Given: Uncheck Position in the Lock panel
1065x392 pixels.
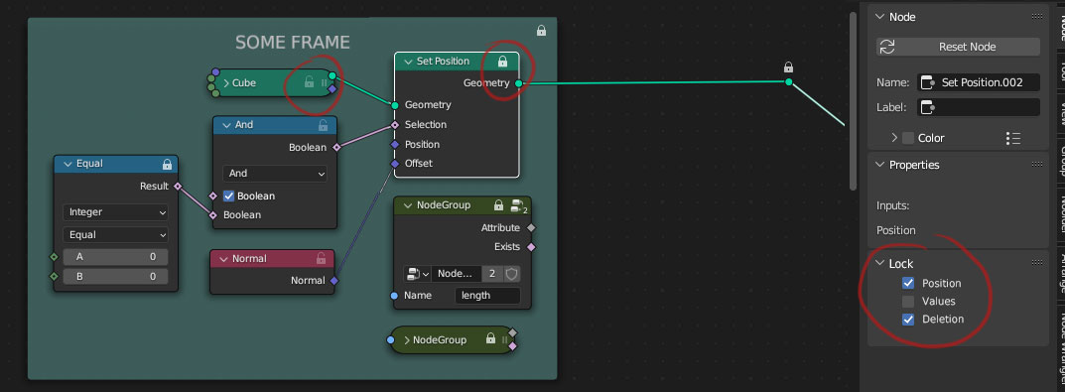Looking at the screenshot, I should tap(908, 283).
